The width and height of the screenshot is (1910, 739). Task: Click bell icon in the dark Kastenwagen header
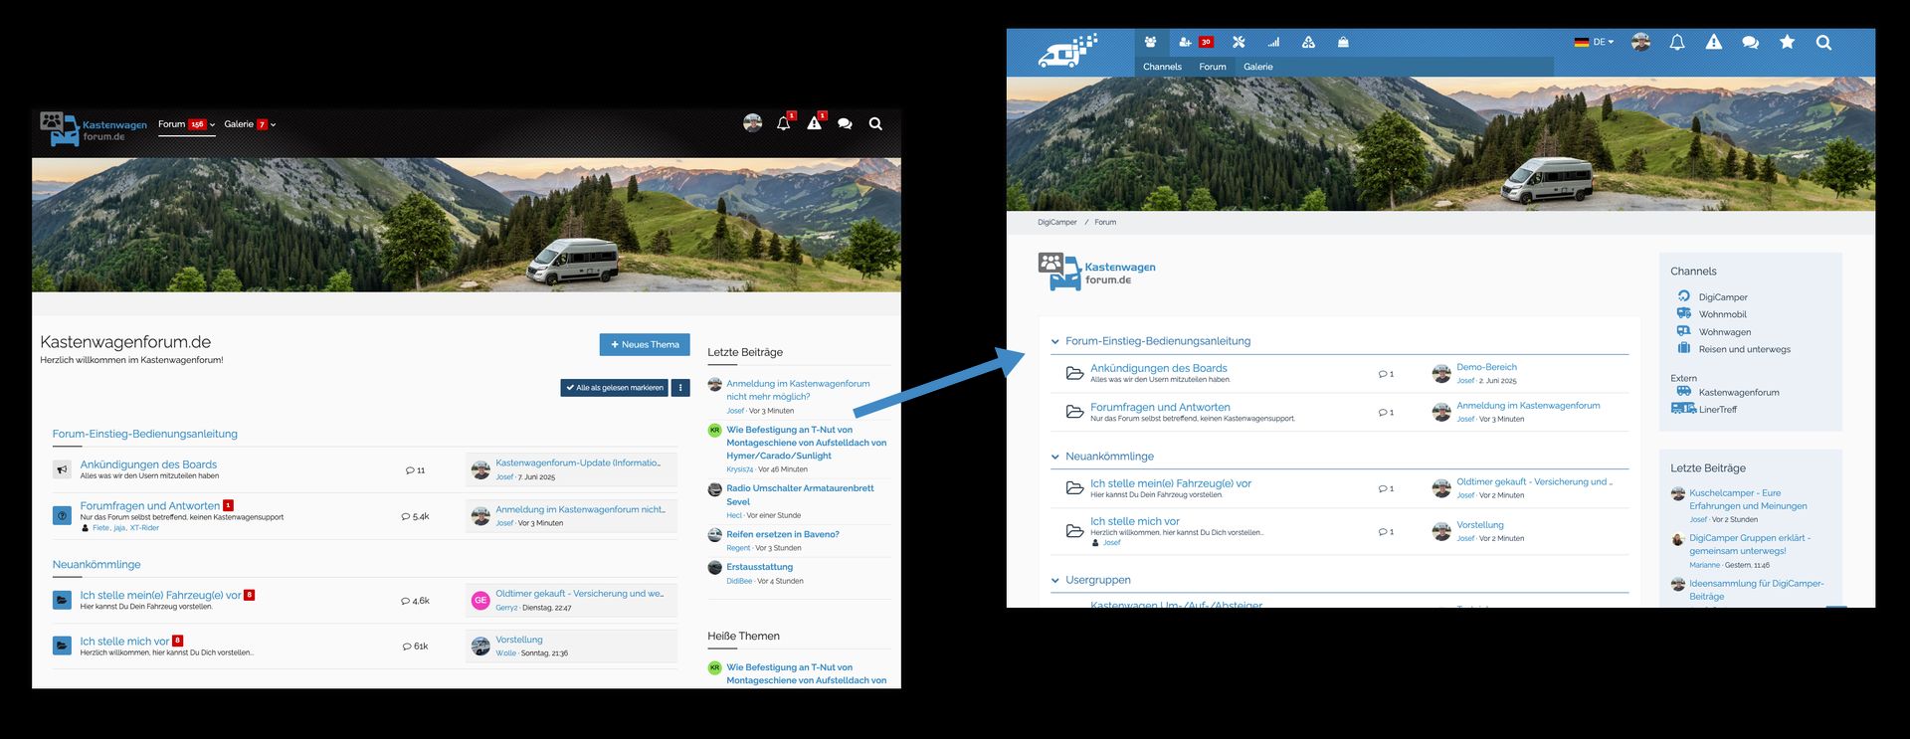pyautogui.click(x=784, y=123)
